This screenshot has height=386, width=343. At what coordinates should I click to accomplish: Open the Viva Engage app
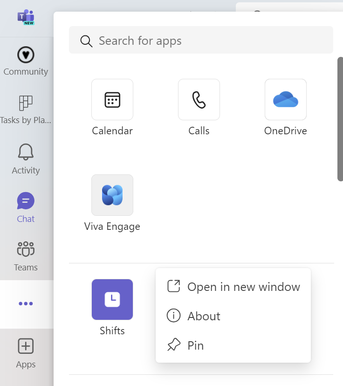tap(112, 195)
